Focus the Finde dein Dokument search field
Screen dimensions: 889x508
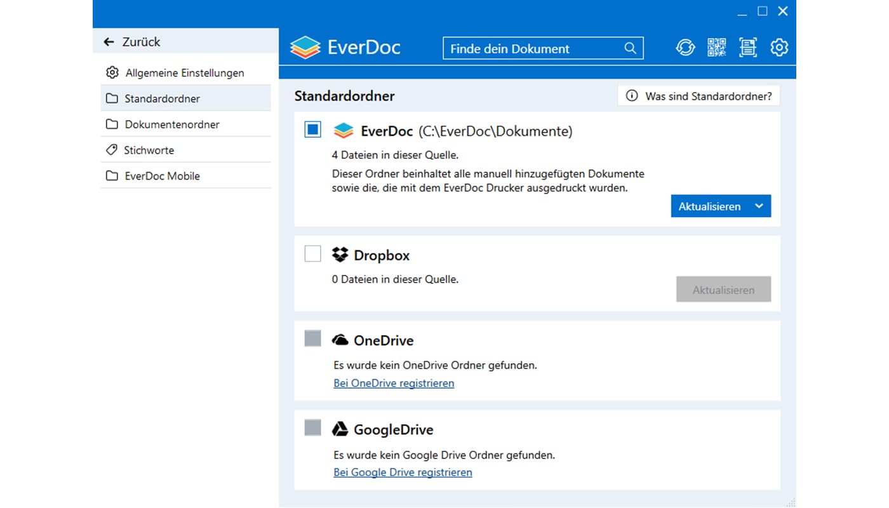click(x=543, y=48)
